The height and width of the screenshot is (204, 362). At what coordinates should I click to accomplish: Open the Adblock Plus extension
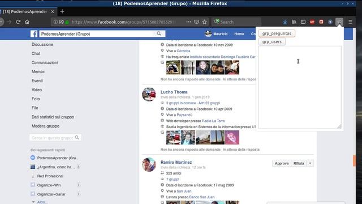312,22
